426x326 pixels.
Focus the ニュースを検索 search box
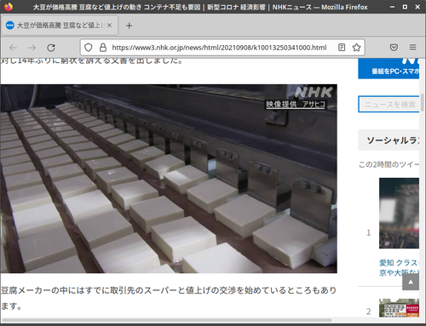point(389,104)
